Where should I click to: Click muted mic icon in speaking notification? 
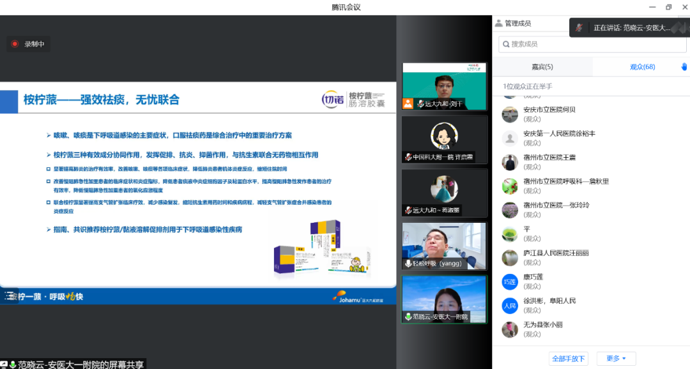(x=579, y=27)
